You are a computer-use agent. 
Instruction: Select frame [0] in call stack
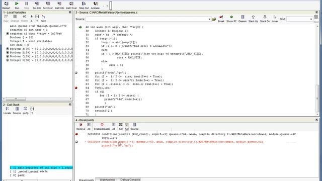(x=18, y=175)
